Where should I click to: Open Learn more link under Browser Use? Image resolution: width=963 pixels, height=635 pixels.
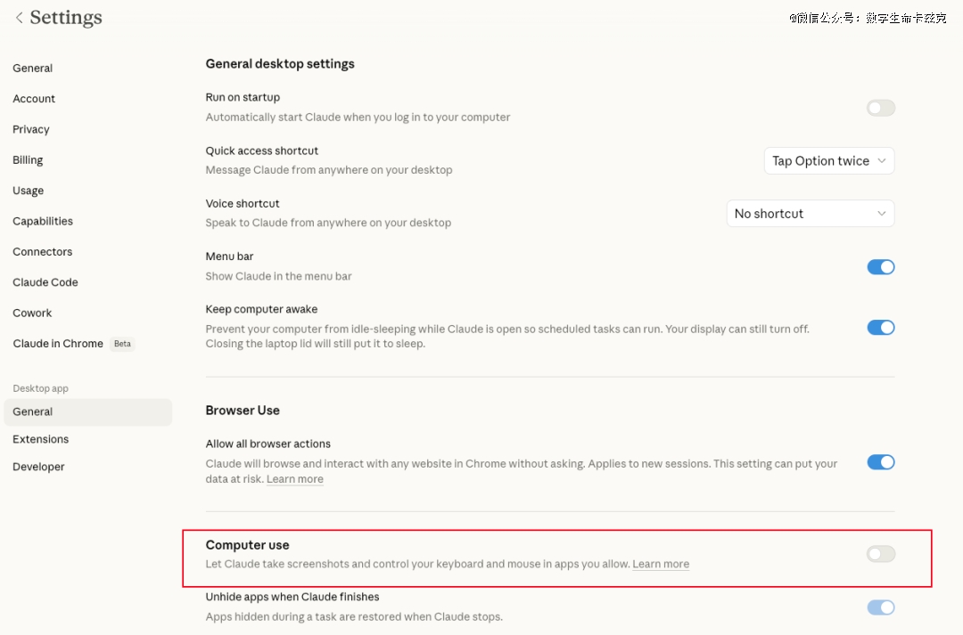click(x=295, y=479)
